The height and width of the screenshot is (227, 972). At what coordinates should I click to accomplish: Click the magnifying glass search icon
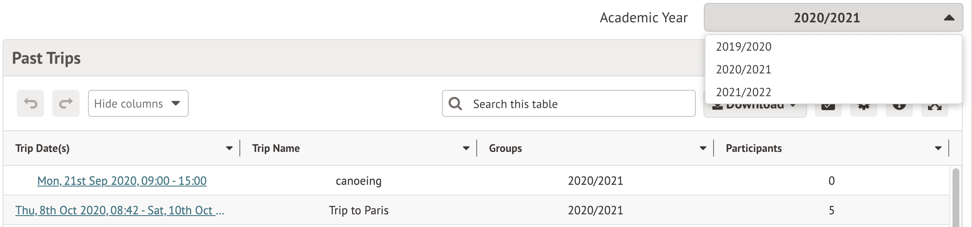click(455, 104)
